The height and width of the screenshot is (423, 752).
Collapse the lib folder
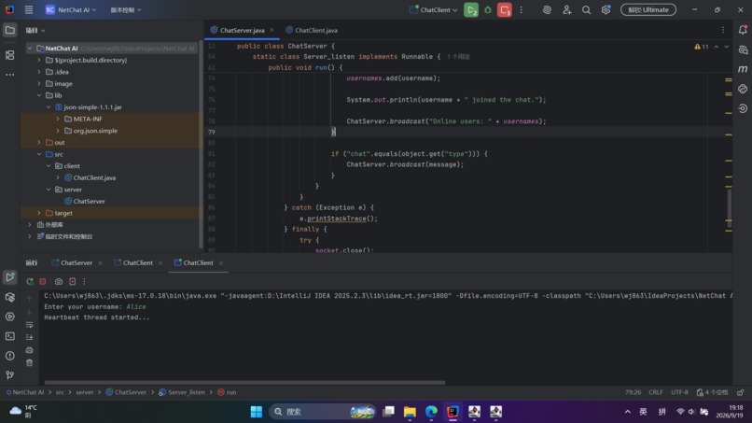(39, 95)
